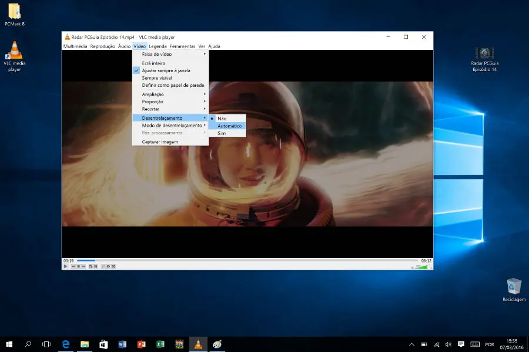Open the Action Center notifications icon
Viewport: 529px width, 352px height.
click(x=461, y=344)
